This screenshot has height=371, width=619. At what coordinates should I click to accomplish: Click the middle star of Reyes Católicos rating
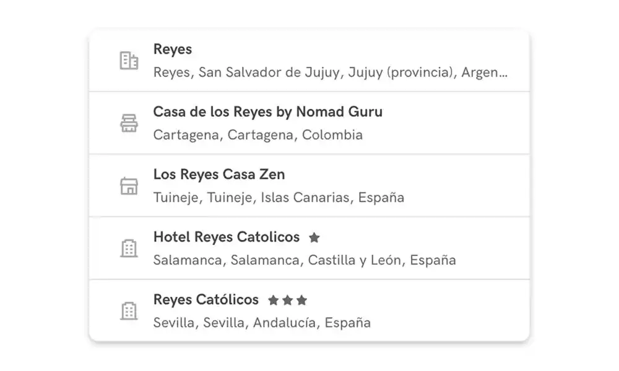point(287,301)
